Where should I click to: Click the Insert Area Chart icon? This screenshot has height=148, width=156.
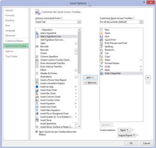pos(37,90)
